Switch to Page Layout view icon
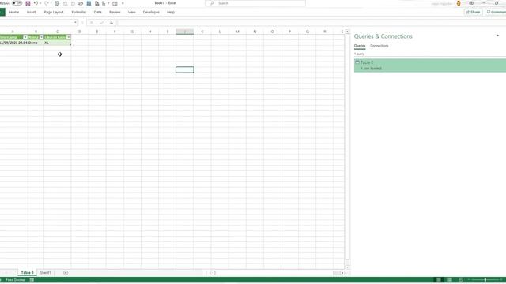 click(x=450, y=280)
